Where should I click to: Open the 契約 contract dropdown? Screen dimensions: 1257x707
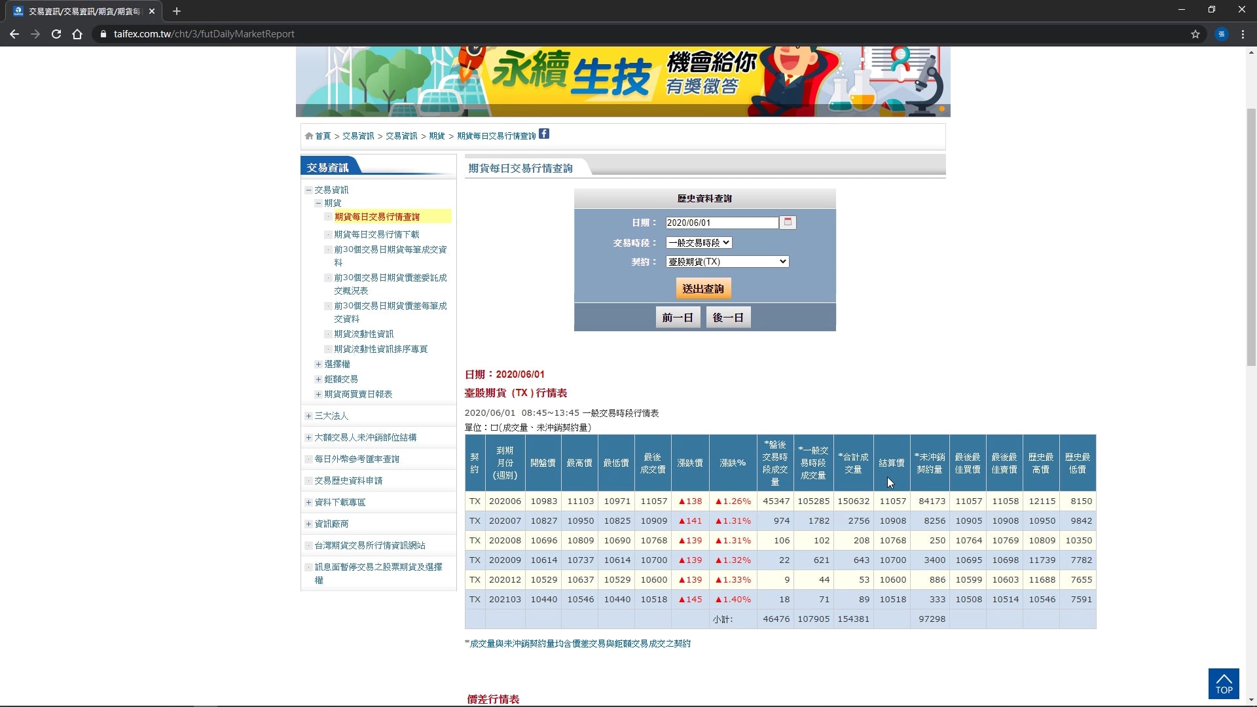727,262
